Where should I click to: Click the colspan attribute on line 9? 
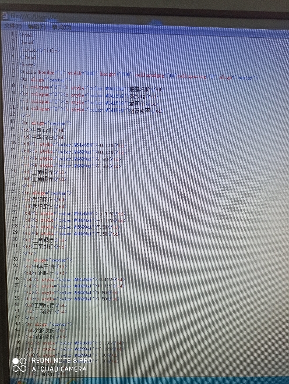pos(43,94)
